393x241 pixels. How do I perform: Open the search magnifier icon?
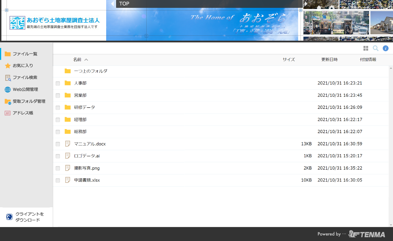(376, 48)
